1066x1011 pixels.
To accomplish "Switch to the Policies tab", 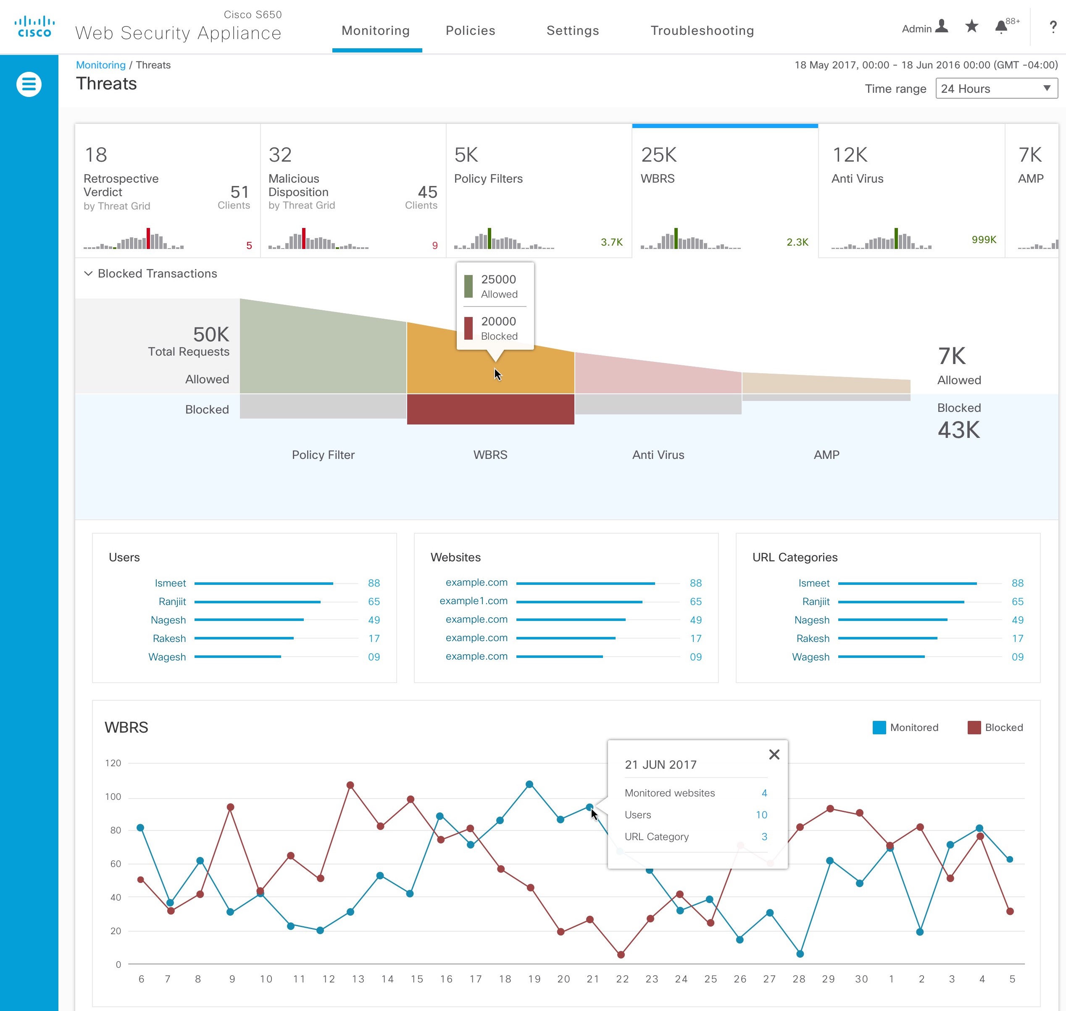I will coord(470,31).
